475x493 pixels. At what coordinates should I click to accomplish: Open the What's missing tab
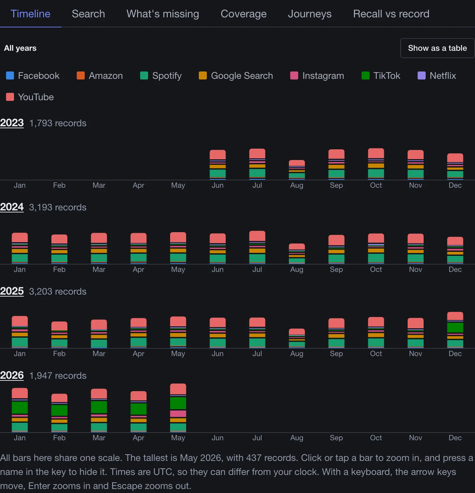(x=163, y=14)
